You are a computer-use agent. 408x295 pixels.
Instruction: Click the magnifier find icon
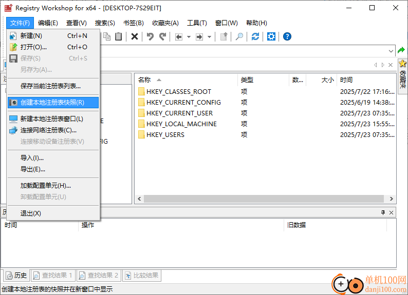click(239, 36)
